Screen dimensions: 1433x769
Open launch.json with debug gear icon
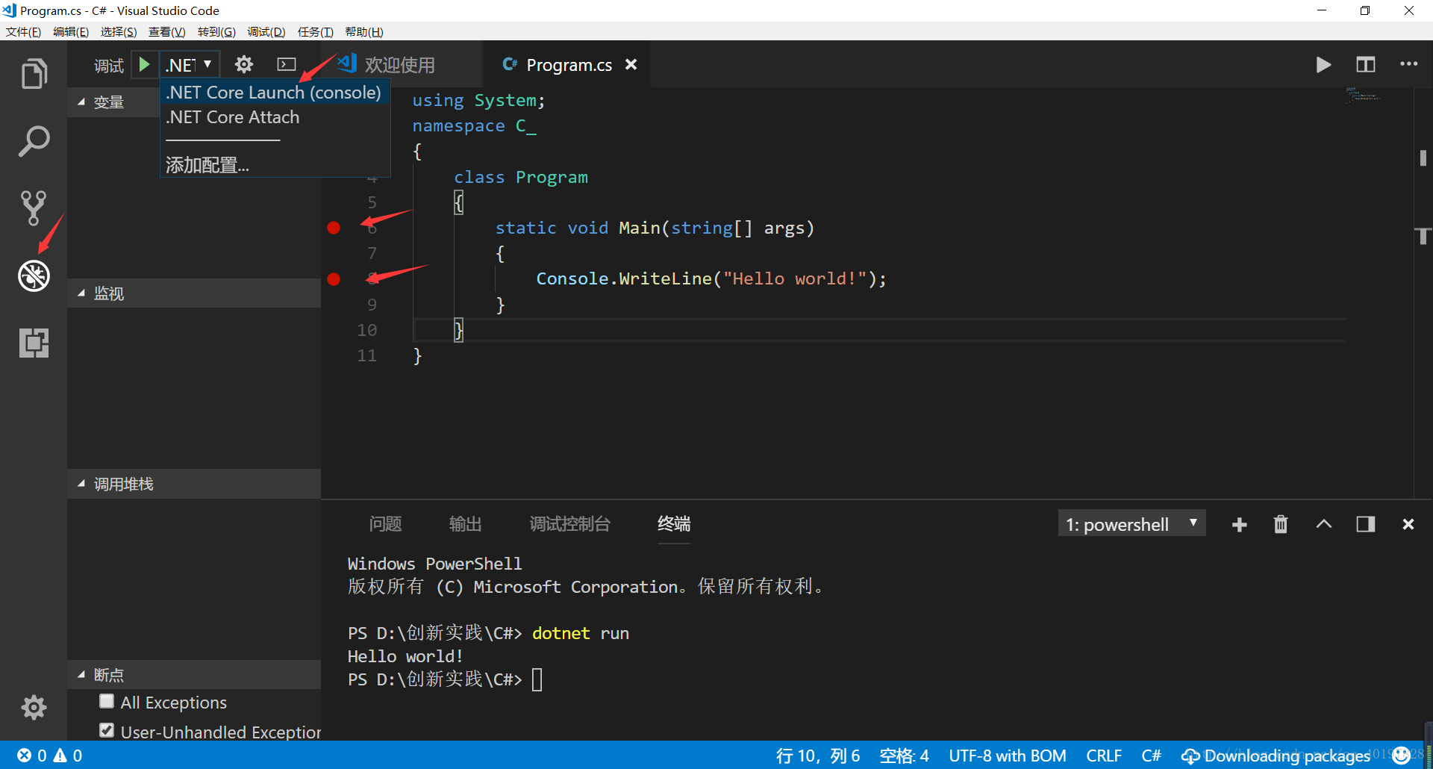point(244,64)
